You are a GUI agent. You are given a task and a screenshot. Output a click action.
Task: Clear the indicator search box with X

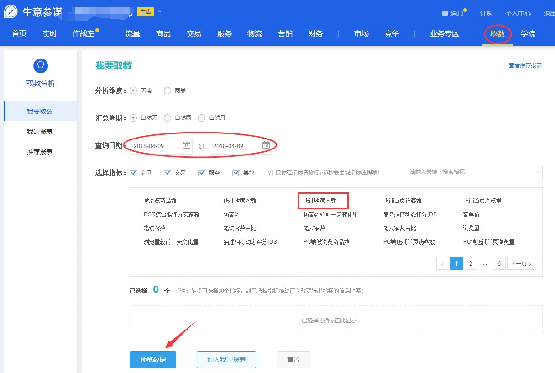click(538, 172)
